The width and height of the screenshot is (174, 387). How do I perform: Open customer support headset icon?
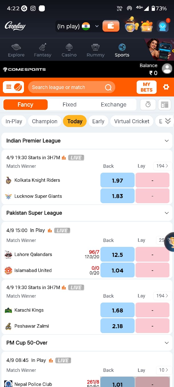(163, 27)
